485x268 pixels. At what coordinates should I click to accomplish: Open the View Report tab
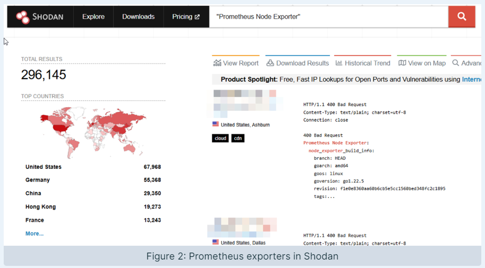[236, 63]
